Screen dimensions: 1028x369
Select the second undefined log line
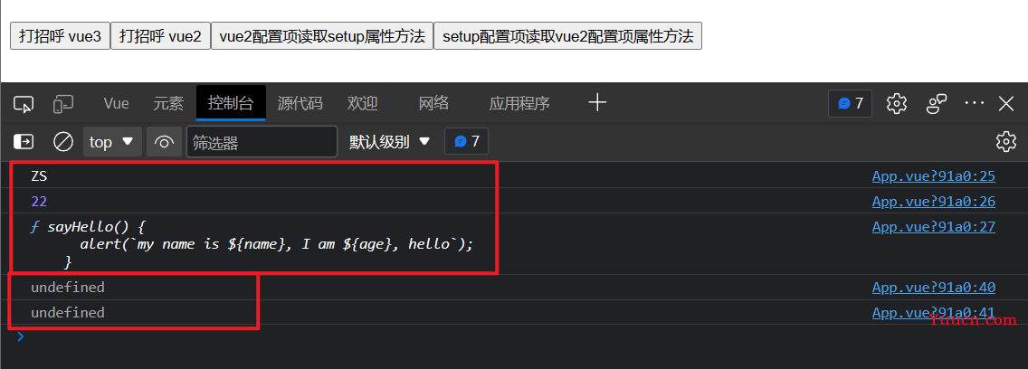click(68, 313)
